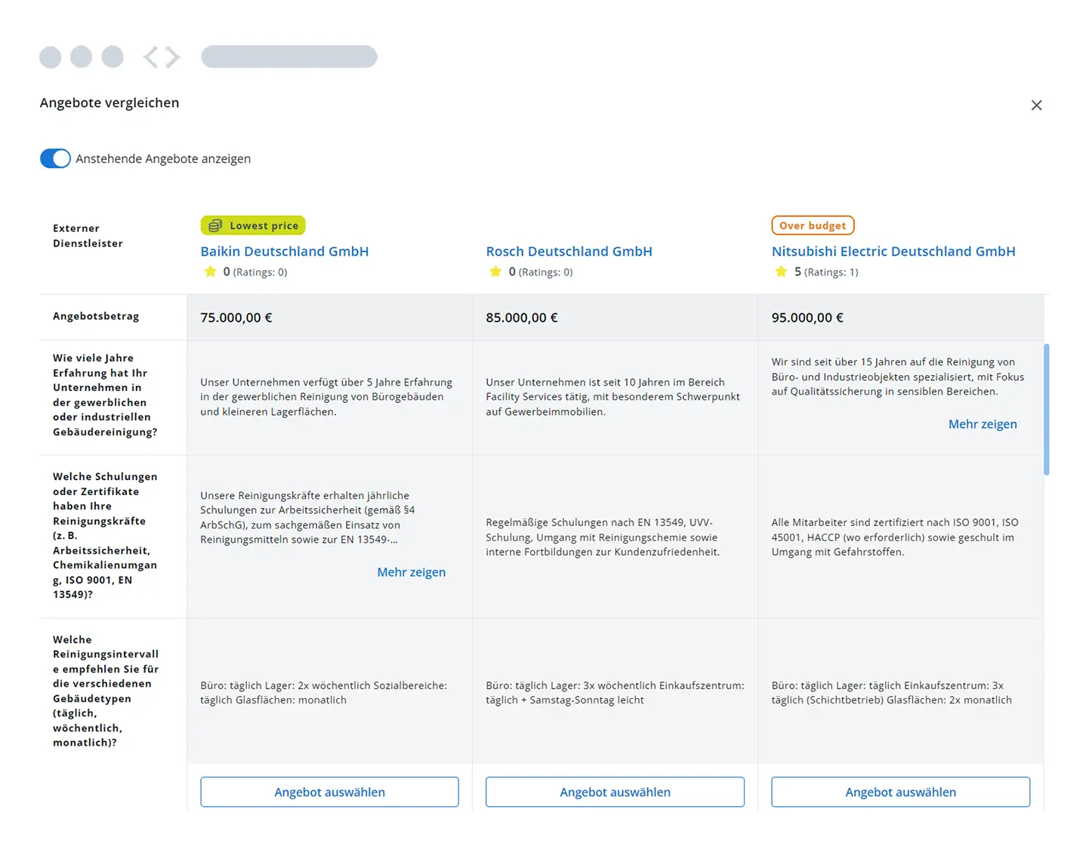Viewport: 1086px width, 865px height.
Task: Expand "Mehr zeigen" under Baikin's certification answer
Action: coord(411,571)
